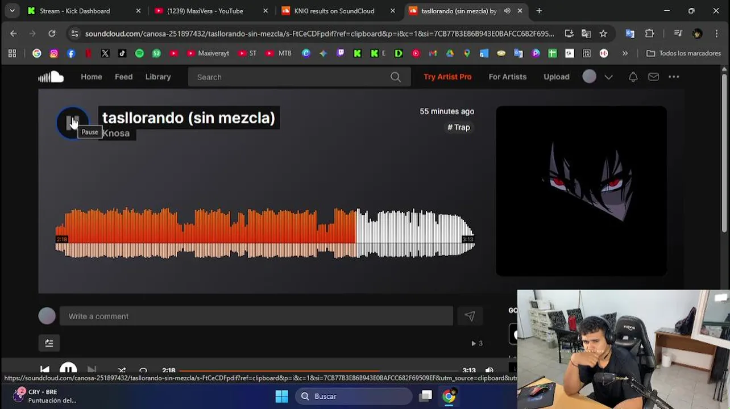Click the add-to-playlist queue button
Screen dimensions: 730x409
49,343
